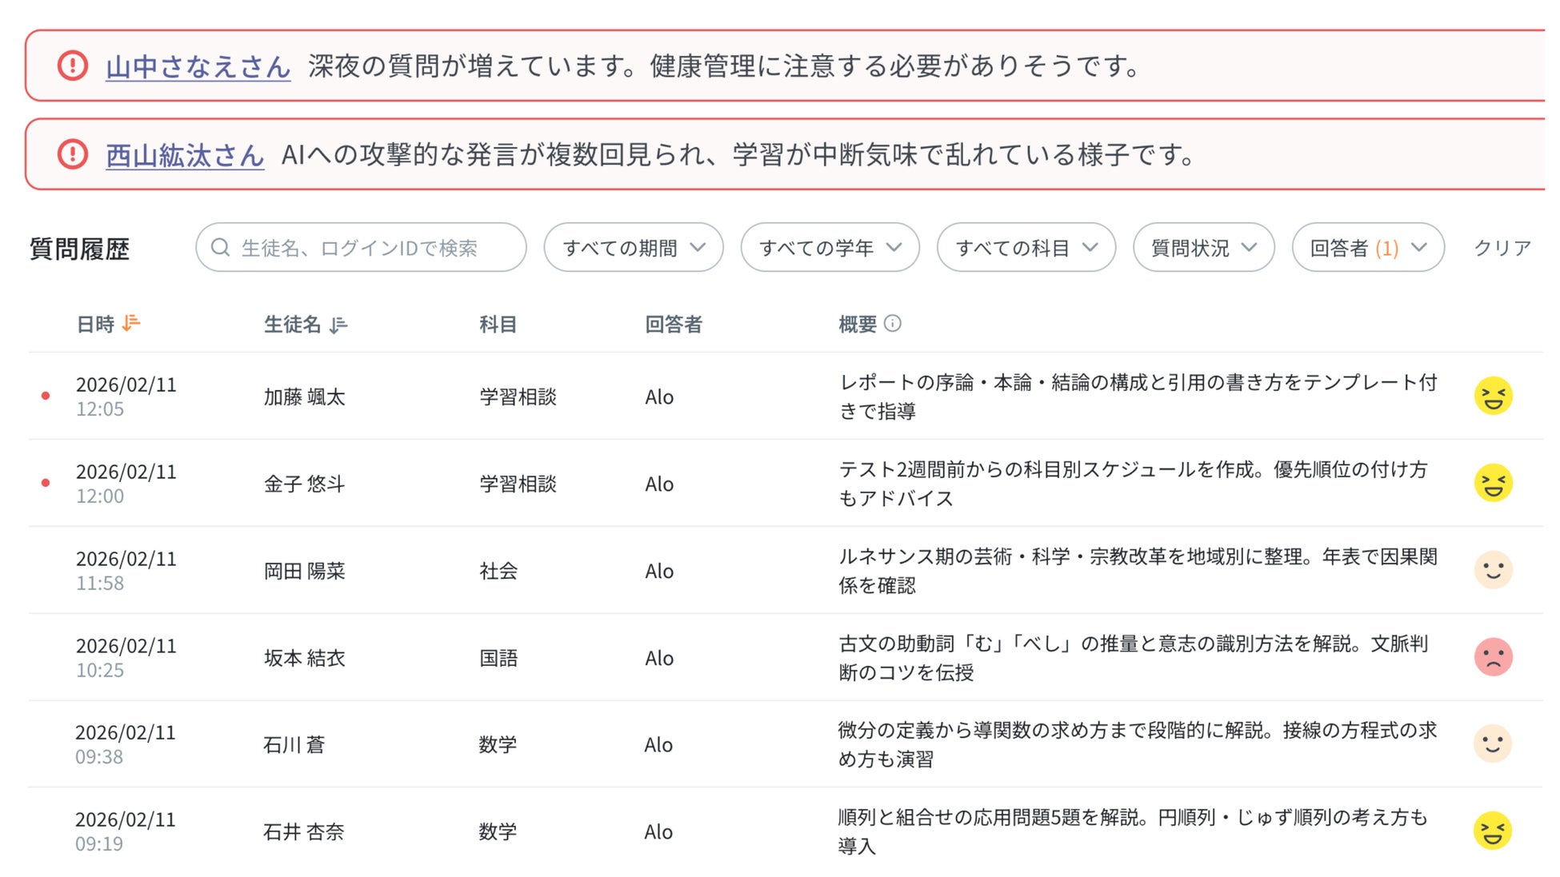Expand the すべての科目 filter
Image resolution: width=1560 pixels, height=877 pixels.
click(x=1026, y=248)
